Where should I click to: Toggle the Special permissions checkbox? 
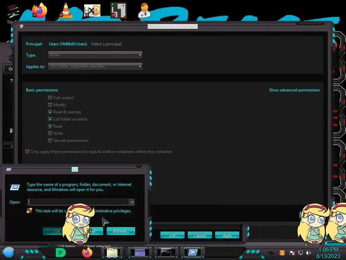click(x=50, y=140)
